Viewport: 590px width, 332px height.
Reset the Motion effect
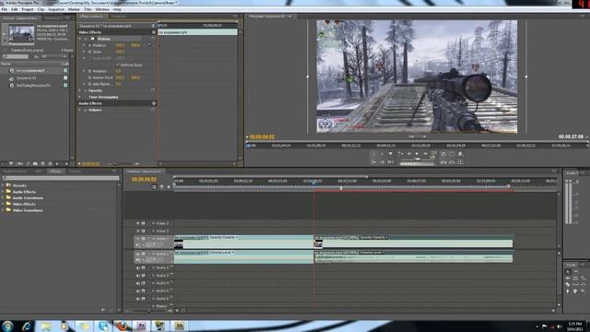coord(153,39)
